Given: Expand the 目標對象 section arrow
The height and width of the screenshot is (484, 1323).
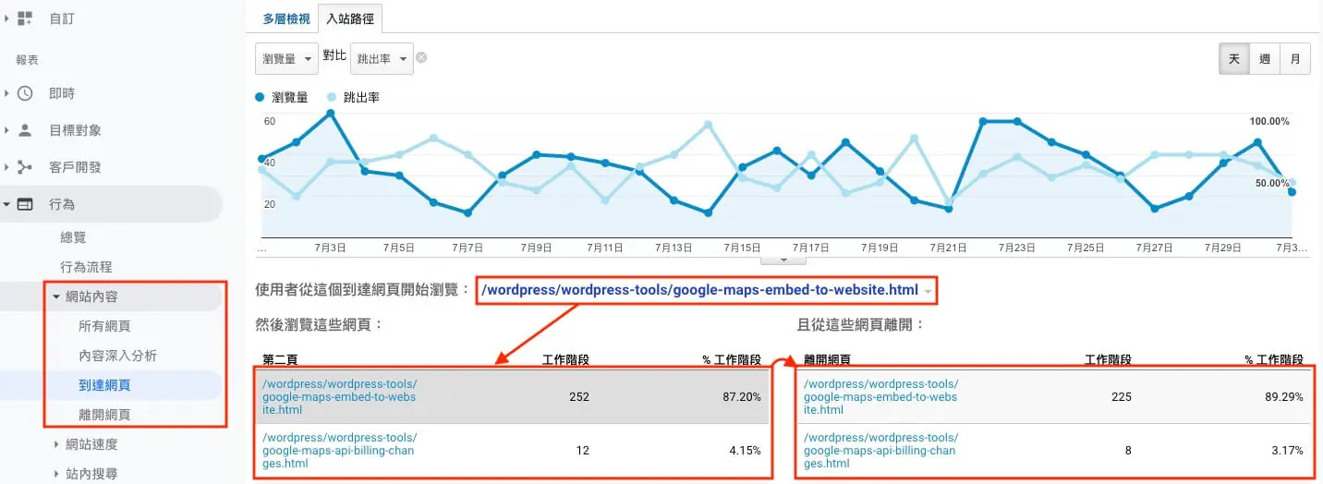Looking at the screenshot, I should (x=6, y=130).
